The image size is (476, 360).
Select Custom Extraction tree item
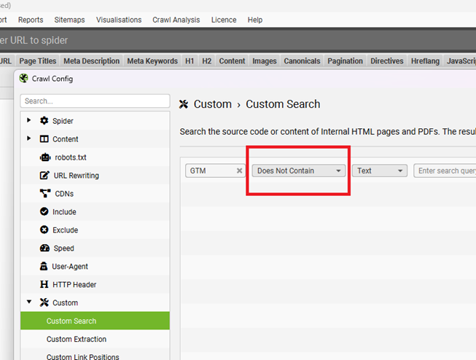pos(95,339)
